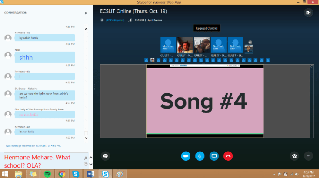The width and height of the screenshot is (320, 178).
Task: Expand the shared content to full screen
Action: tap(311, 66)
